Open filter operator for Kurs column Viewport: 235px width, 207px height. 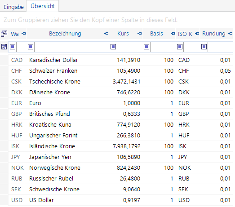click(x=113, y=47)
